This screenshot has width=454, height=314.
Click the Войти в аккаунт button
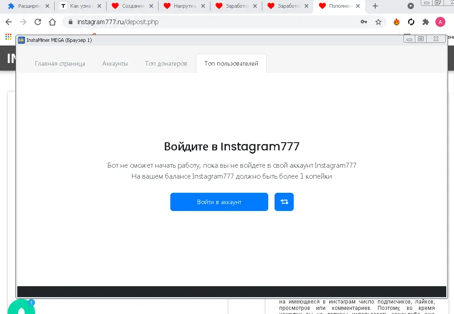click(x=219, y=202)
